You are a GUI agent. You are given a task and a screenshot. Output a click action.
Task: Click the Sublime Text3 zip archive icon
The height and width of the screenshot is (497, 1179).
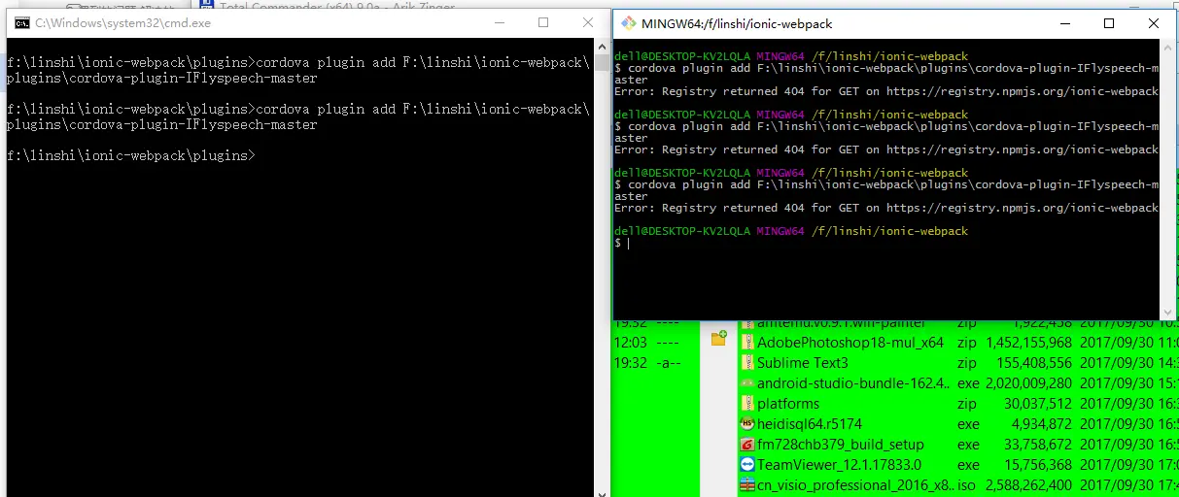(x=747, y=363)
